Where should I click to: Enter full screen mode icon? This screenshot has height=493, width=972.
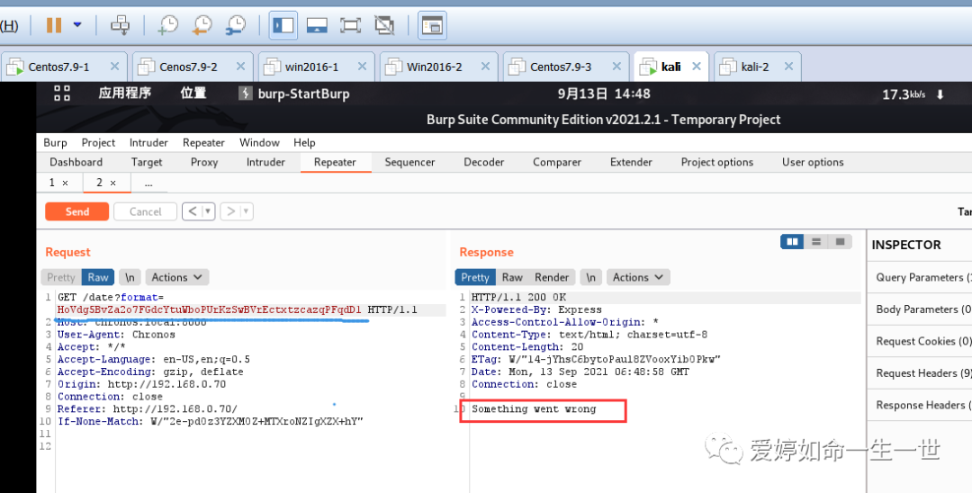[x=350, y=25]
